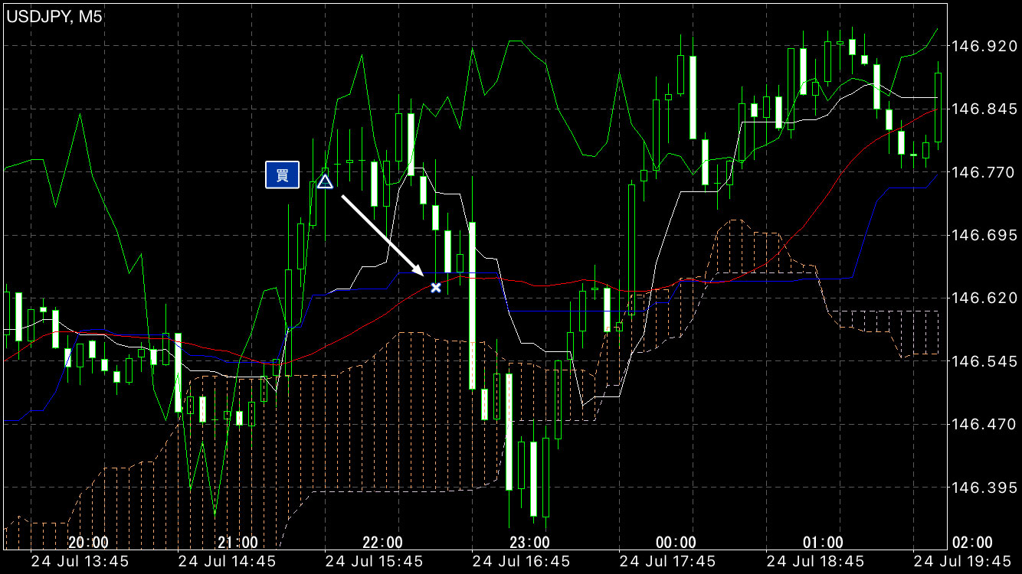
Task: Click the 22:00 time label
Action: coord(382,543)
